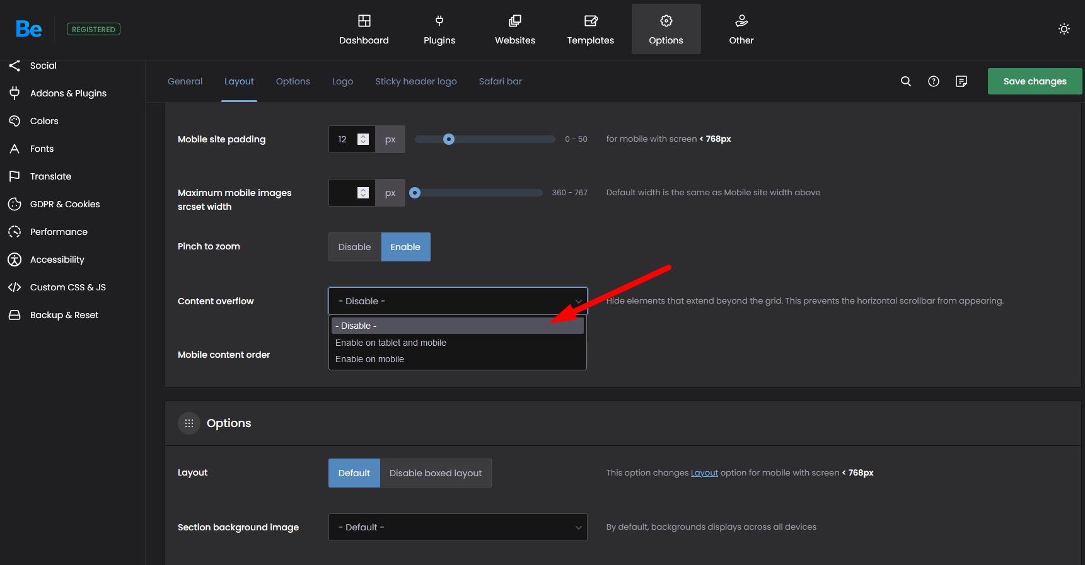Choose 'Enable on tablet and mobile' option

point(458,343)
